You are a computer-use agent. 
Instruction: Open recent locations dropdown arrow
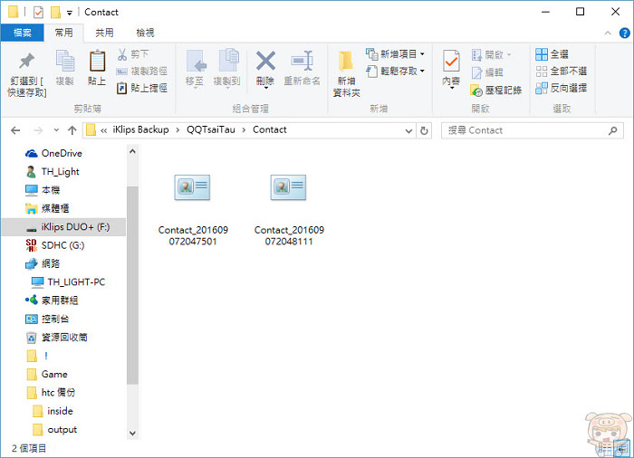(x=56, y=130)
